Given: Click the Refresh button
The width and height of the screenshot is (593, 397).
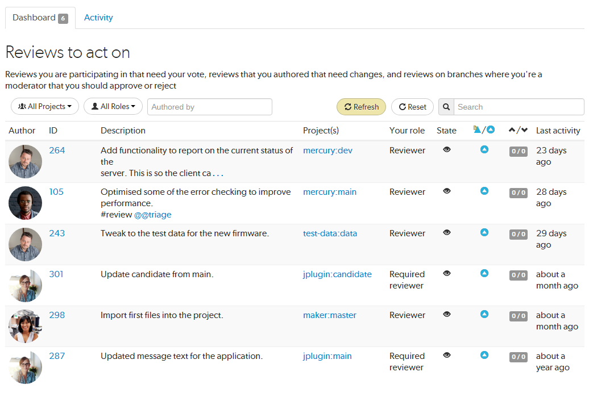Looking at the screenshot, I should click(x=361, y=107).
